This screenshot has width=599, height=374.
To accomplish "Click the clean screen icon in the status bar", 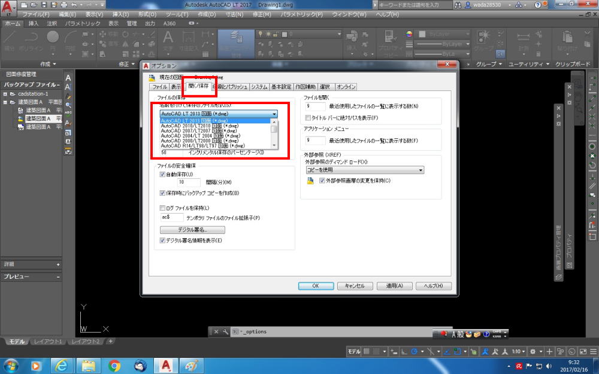I will (583, 351).
